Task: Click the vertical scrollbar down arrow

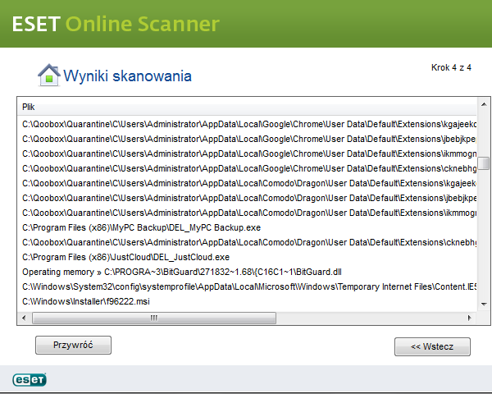Action: pyautogui.click(x=484, y=304)
